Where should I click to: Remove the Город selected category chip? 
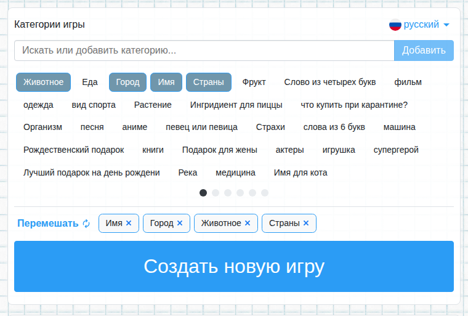point(180,223)
